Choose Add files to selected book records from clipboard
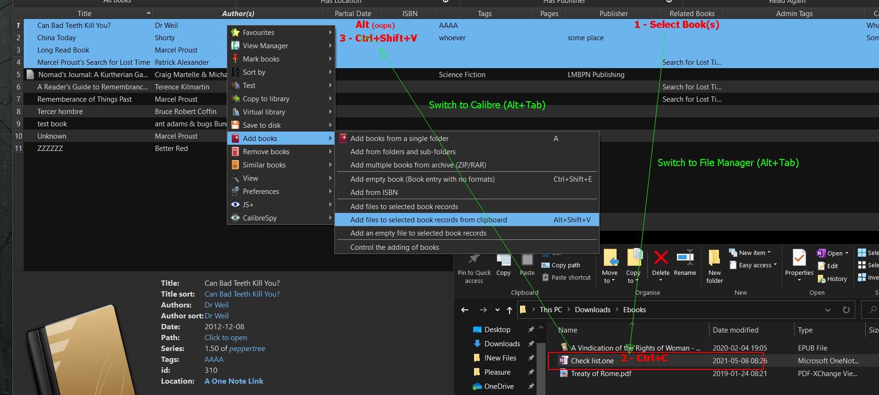The height and width of the screenshot is (395, 879). click(466, 219)
